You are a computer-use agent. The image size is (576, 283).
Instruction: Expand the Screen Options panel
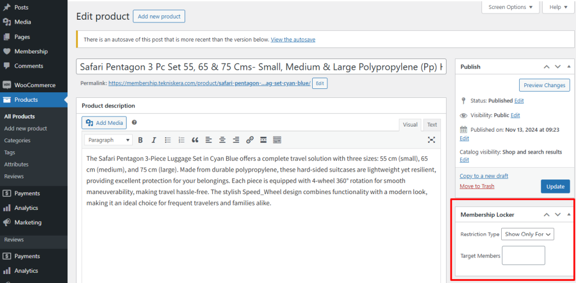pyautogui.click(x=511, y=7)
